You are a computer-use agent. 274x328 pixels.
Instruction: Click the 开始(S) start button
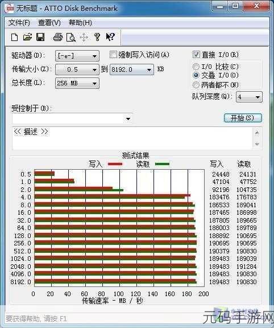[x=243, y=118]
